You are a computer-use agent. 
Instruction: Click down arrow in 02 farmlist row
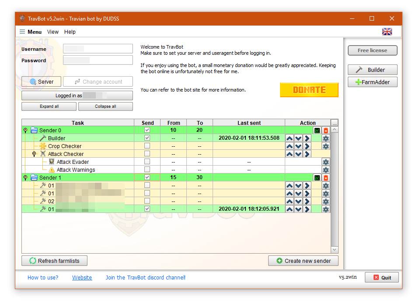tap(298, 201)
